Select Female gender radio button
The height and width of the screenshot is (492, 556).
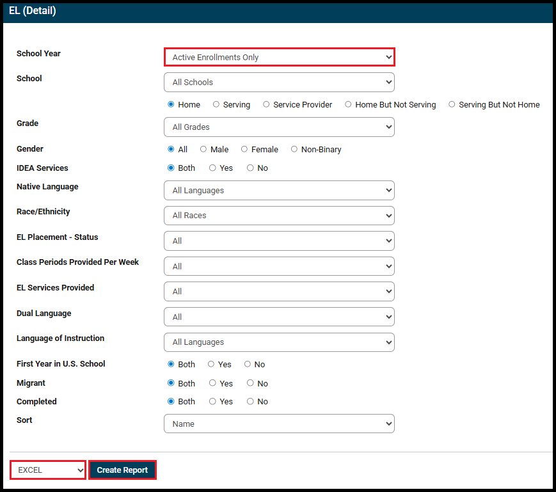(x=244, y=149)
